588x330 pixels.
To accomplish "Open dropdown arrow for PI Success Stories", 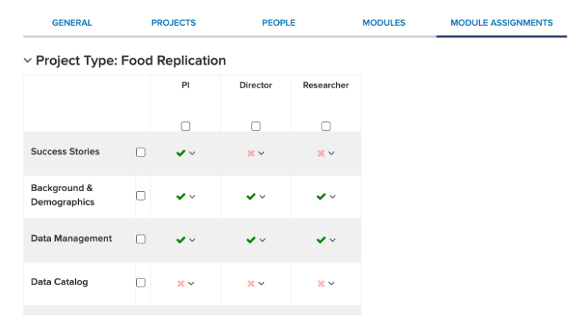I will (x=192, y=153).
